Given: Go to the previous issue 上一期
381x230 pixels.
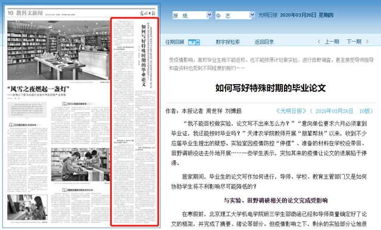Looking at the screenshot, I should tap(332, 42).
